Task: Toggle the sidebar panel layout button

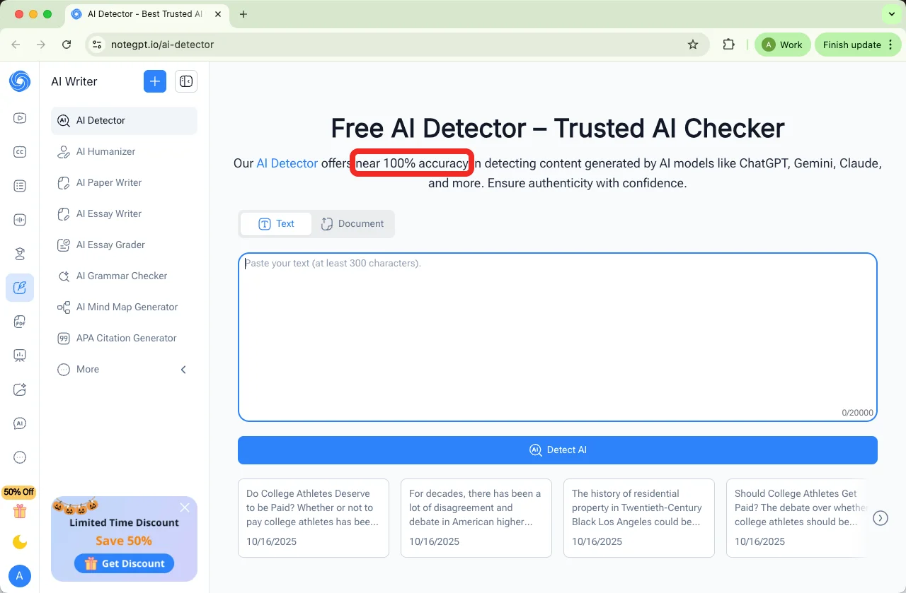Action: coord(185,81)
